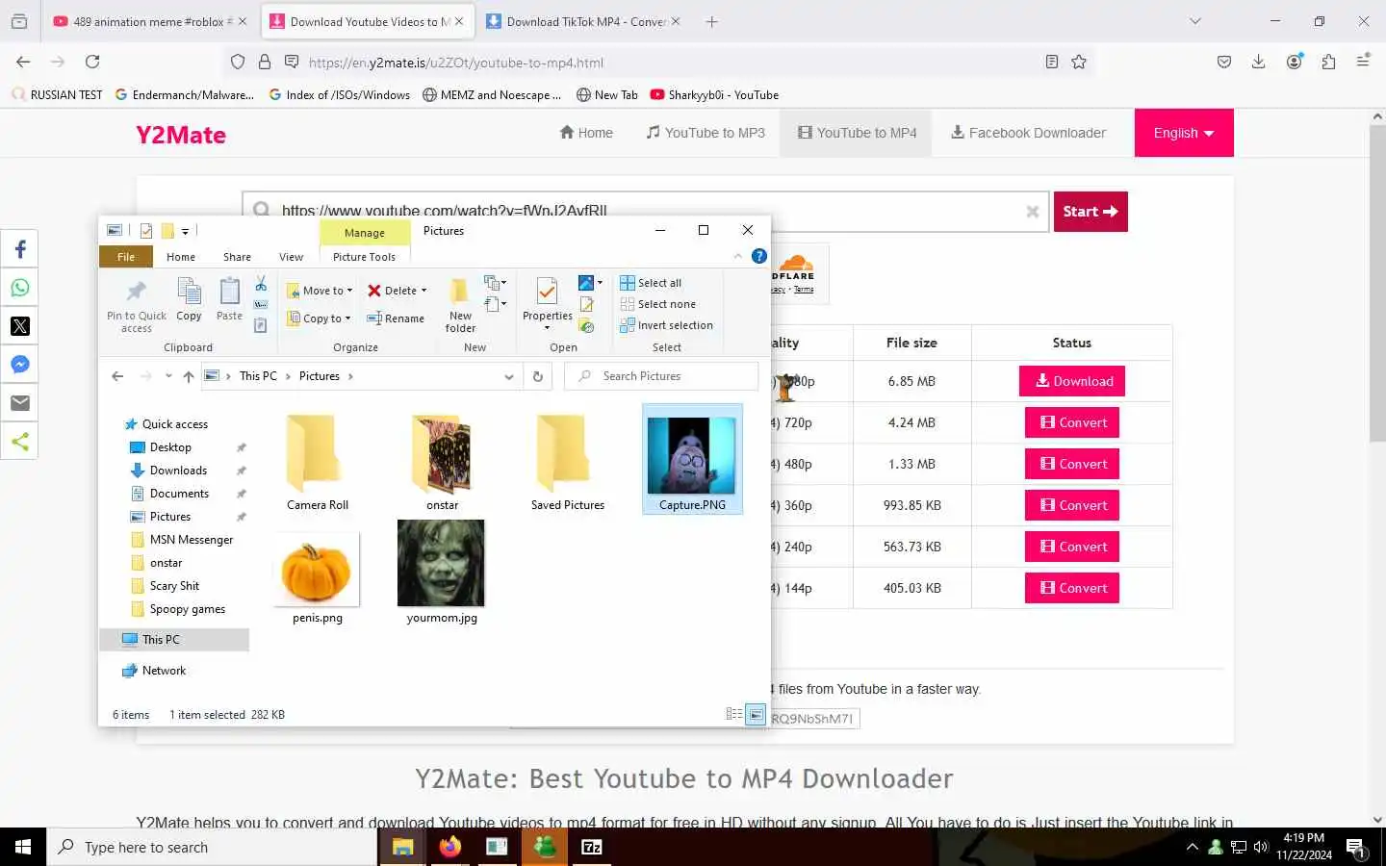Expand New item dropdown in ribbon
This screenshot has width=1386, height=866.
495,283
